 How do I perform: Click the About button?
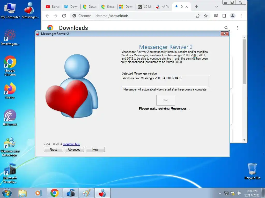click(x=53, y=150)
